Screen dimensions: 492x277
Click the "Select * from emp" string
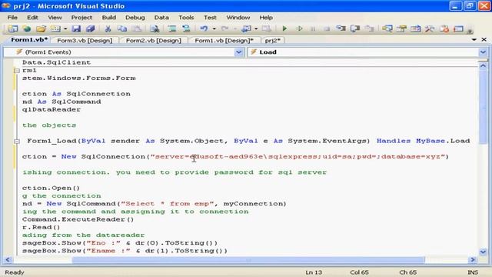tap(168, 204)
